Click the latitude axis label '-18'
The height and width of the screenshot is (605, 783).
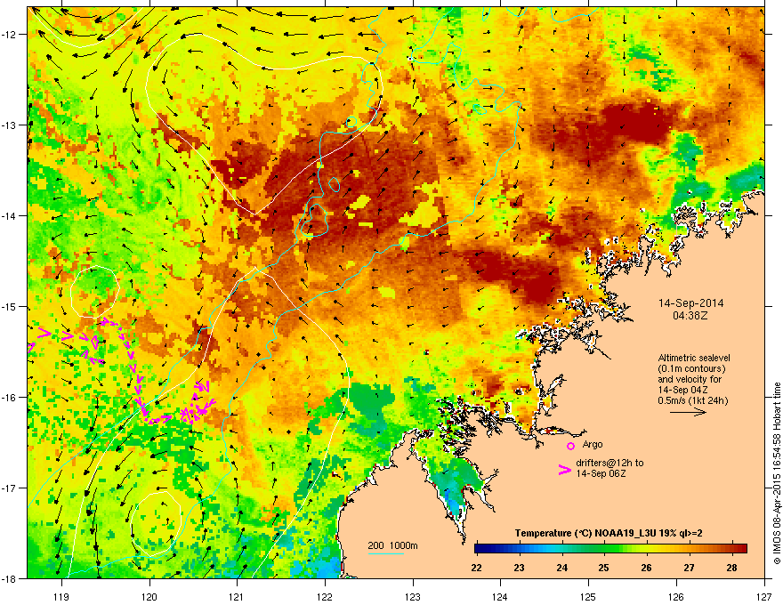[9, 578]
